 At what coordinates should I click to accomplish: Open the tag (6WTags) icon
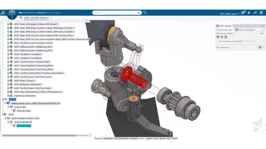(x=145, y=13)
